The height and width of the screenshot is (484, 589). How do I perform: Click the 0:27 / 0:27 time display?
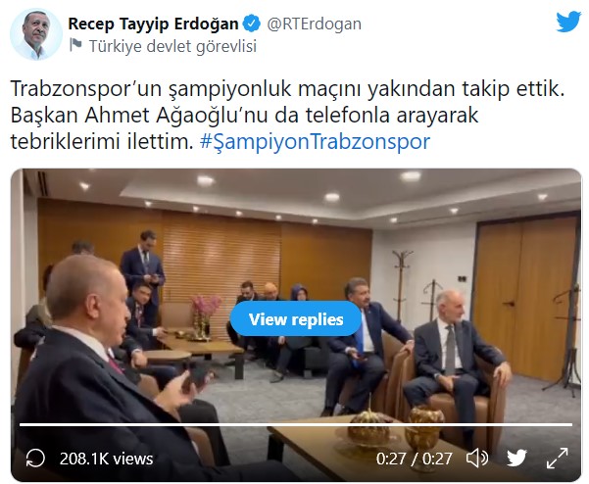point(415,459)
